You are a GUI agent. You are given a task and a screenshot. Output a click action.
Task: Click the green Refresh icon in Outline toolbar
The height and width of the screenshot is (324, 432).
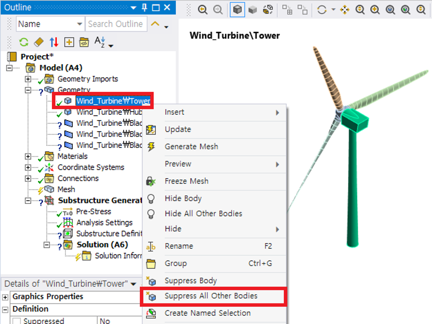23,42
